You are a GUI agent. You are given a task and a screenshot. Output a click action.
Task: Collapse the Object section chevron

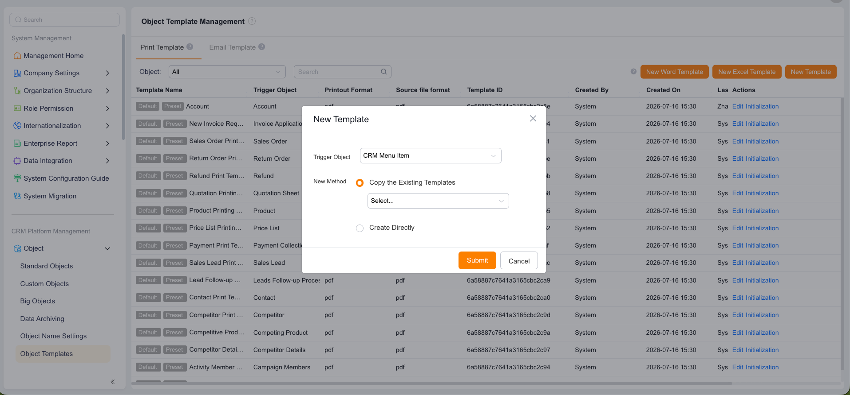107,248
